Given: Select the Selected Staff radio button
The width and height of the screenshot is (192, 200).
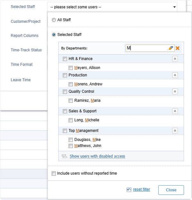Looking at the screenshot, I should 54,35.
